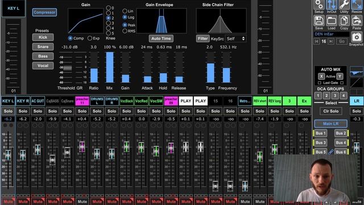The width and height of the screenshot is (364, 205).
Task: Select the LR main channel tab
Action: coord(357,101)
